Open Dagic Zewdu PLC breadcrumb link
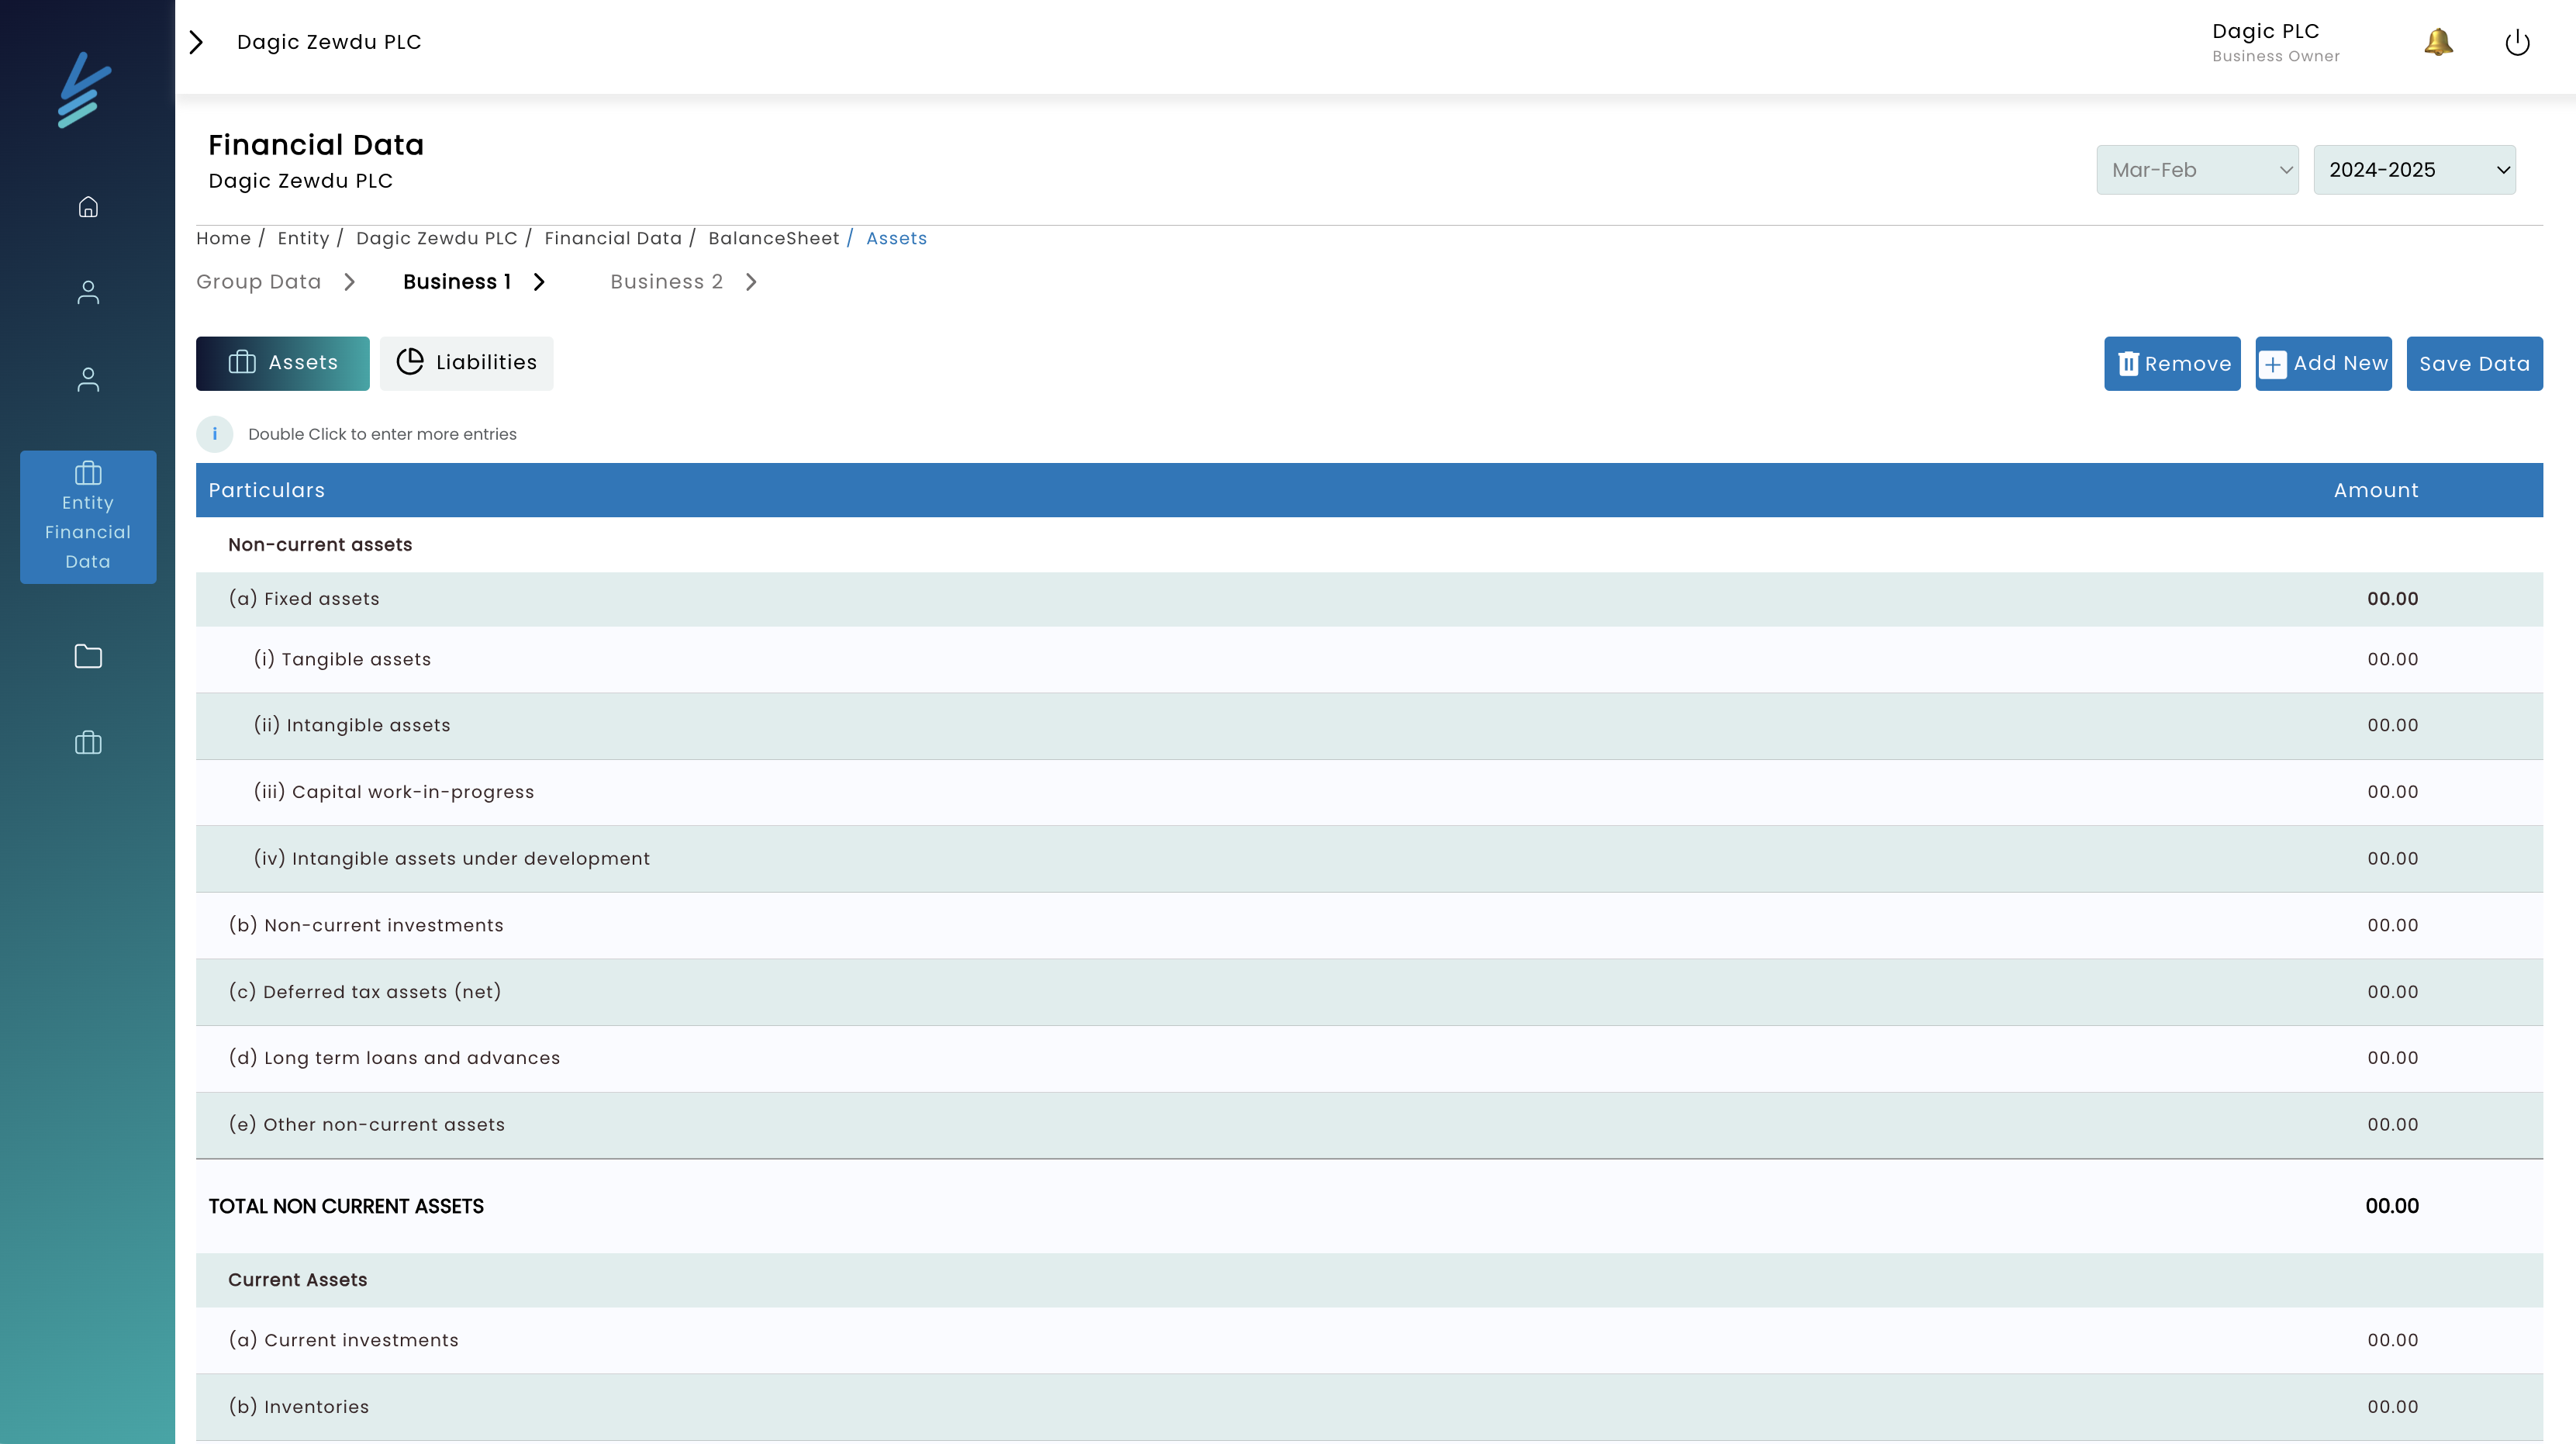The width and height of the screenshot is (2576, 1444). 437,238
